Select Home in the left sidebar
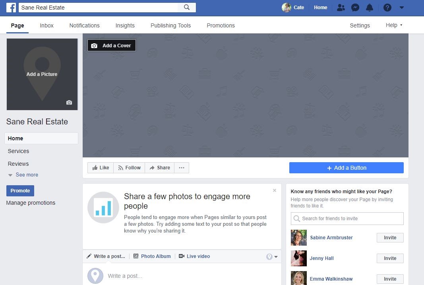This screenshot has height=285, width=424. 41,138
